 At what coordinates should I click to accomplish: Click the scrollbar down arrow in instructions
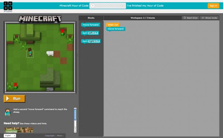click(x=75, y=131)
